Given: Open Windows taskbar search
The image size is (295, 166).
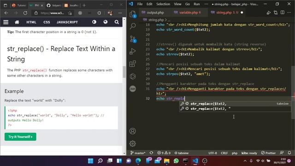Looking at the screenshot, I should pyautogui.click(x=100, y=161).
